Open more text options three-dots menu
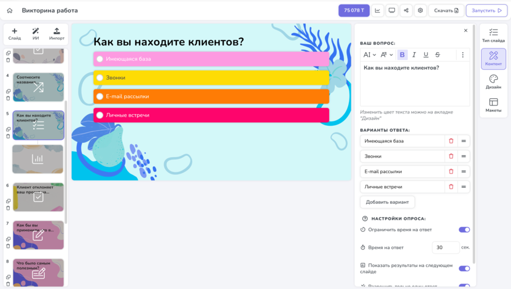The height and width of the screenshot is (289, 511). point(462,55)
